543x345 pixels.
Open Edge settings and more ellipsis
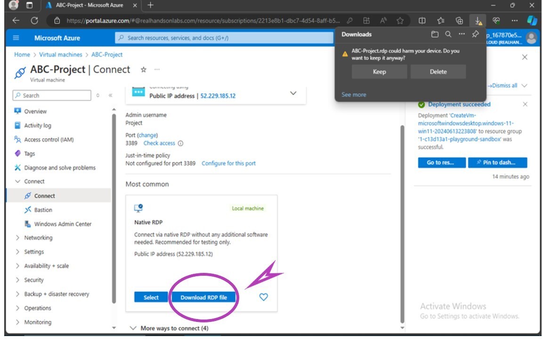pos(515,20)
